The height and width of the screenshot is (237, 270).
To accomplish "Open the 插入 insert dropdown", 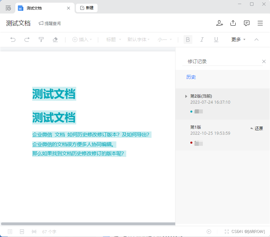I will tap(82, 39).
